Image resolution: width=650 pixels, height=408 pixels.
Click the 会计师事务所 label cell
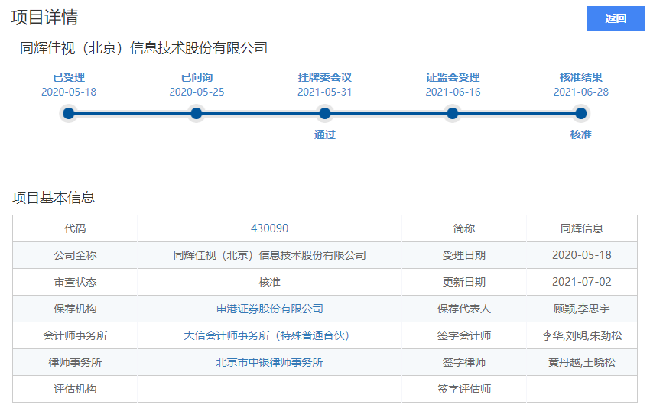coord(75,335)
